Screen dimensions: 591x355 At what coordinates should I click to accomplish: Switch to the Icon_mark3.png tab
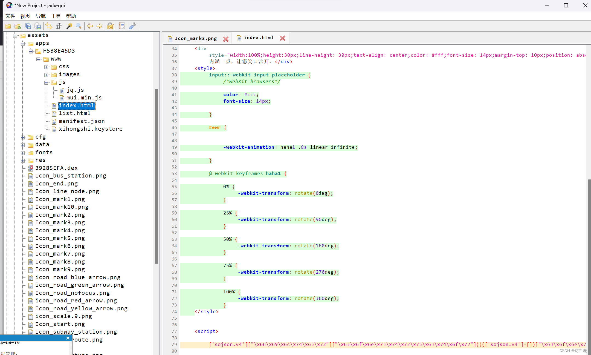(195, 38)
